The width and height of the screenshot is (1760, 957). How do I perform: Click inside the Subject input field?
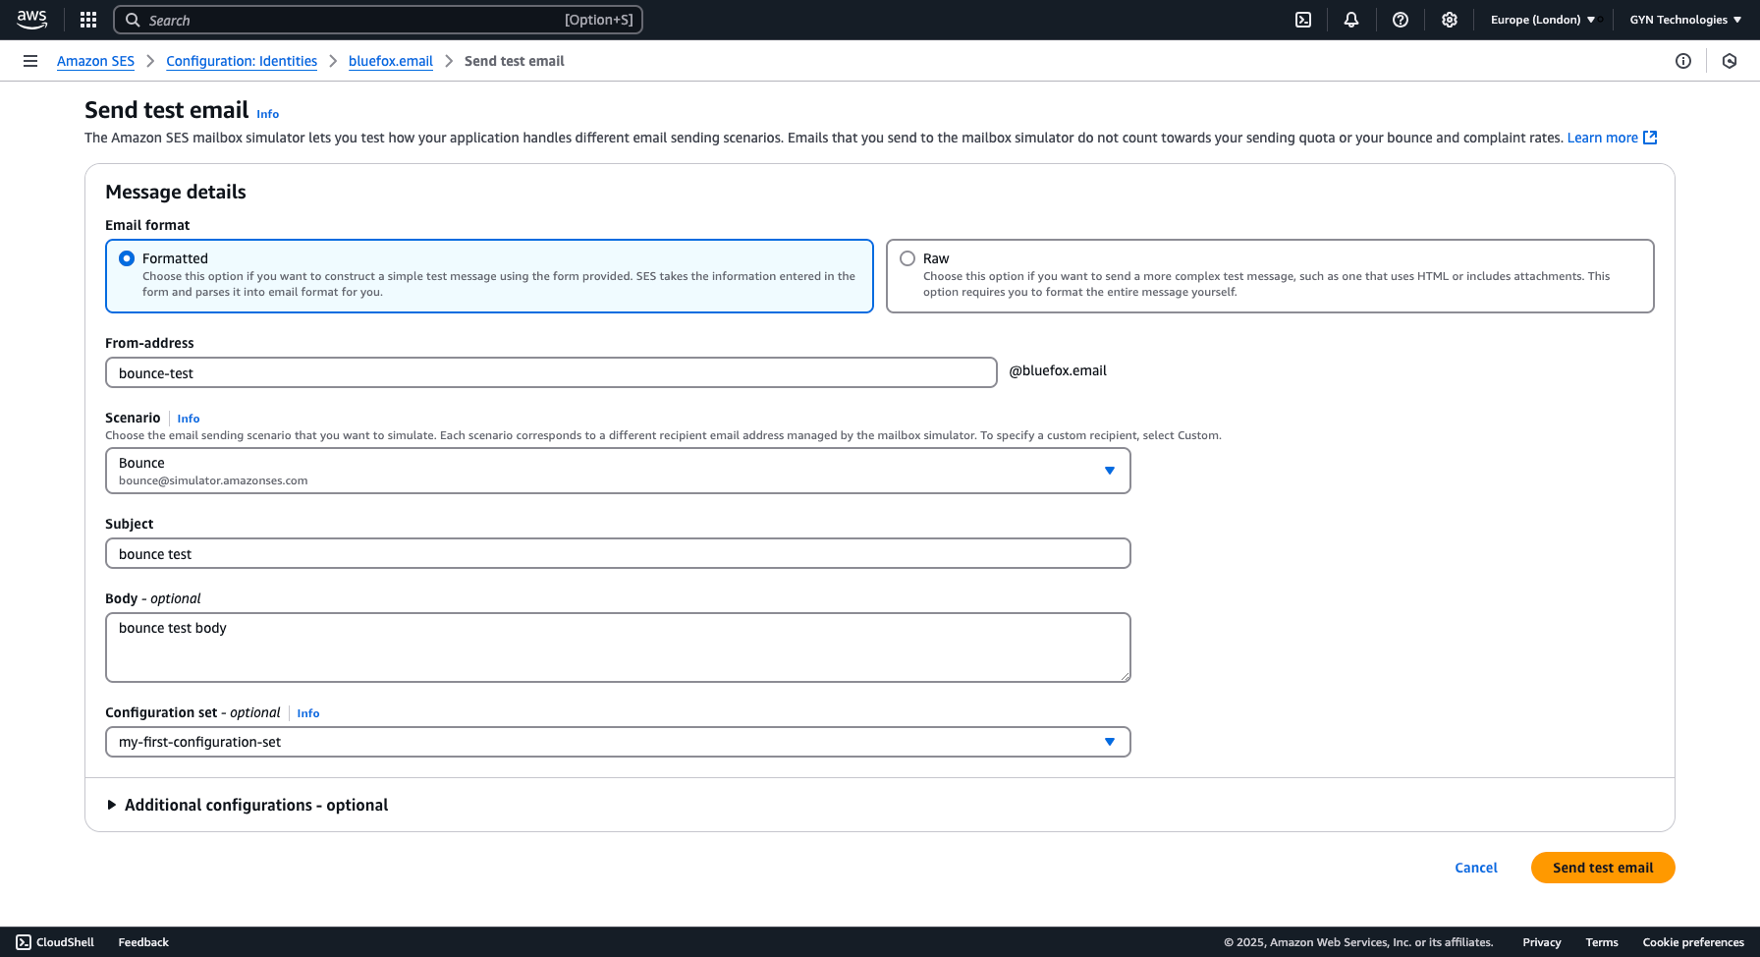click(x=617, y=553)
